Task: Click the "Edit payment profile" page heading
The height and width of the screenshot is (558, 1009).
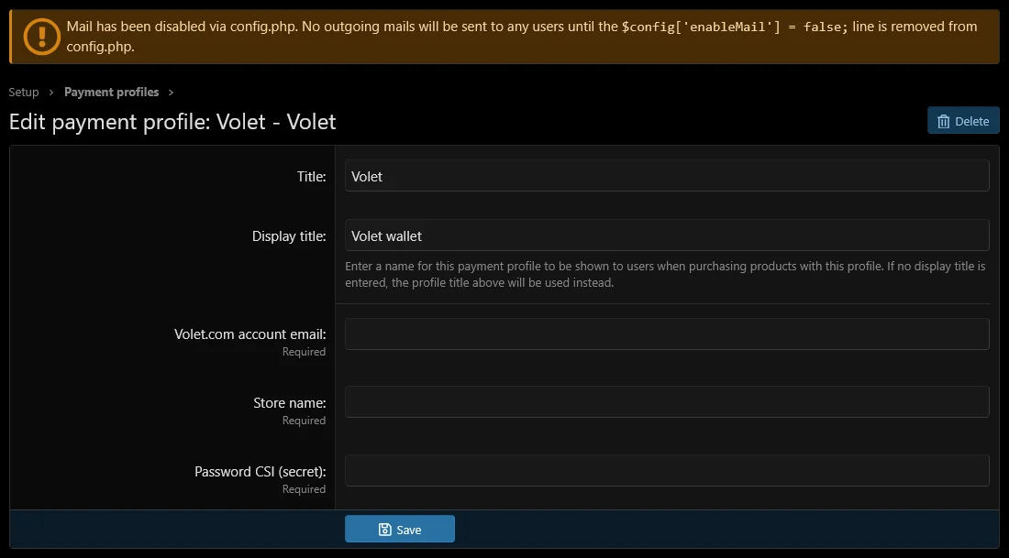Action: click(172, 122)
